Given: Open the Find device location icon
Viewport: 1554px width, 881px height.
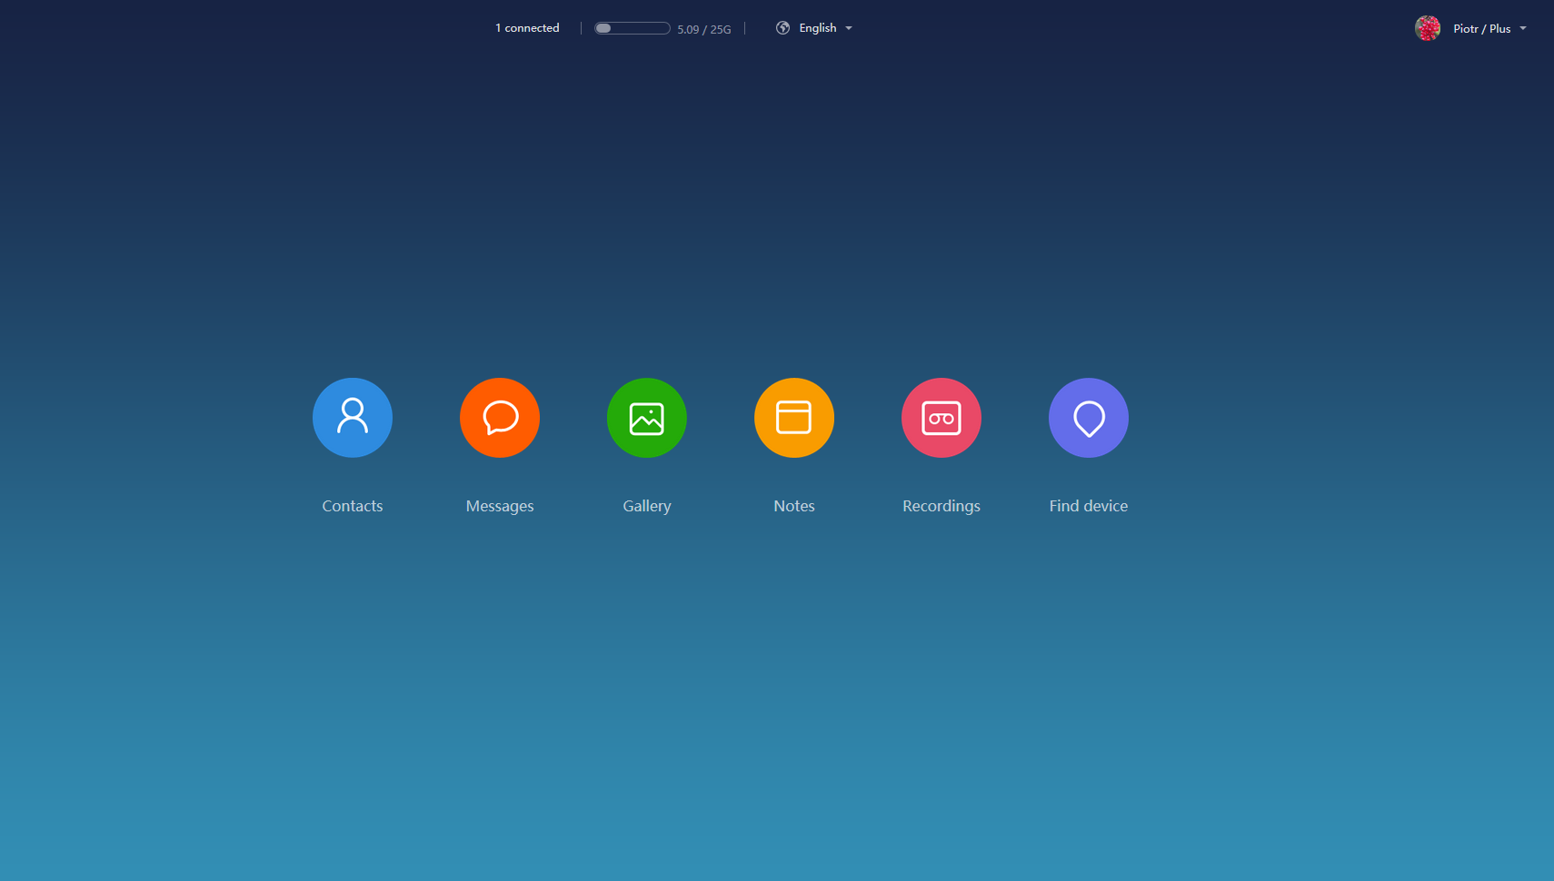Looking at the screenshot, I should tap(1089, 418).
